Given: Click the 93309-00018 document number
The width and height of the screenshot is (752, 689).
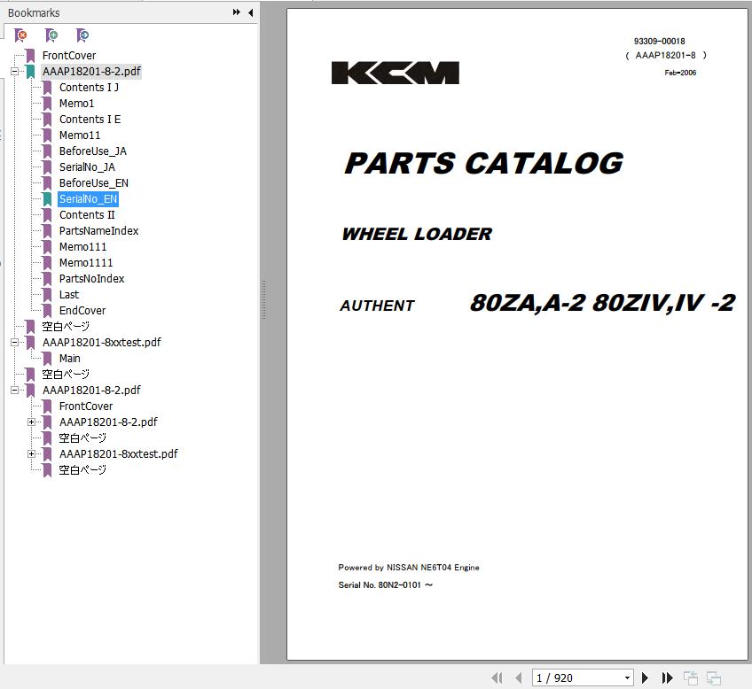Looking at the screenshot, I should coord(660,41).
